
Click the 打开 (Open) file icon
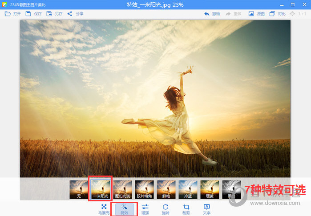tap(8, 14)
